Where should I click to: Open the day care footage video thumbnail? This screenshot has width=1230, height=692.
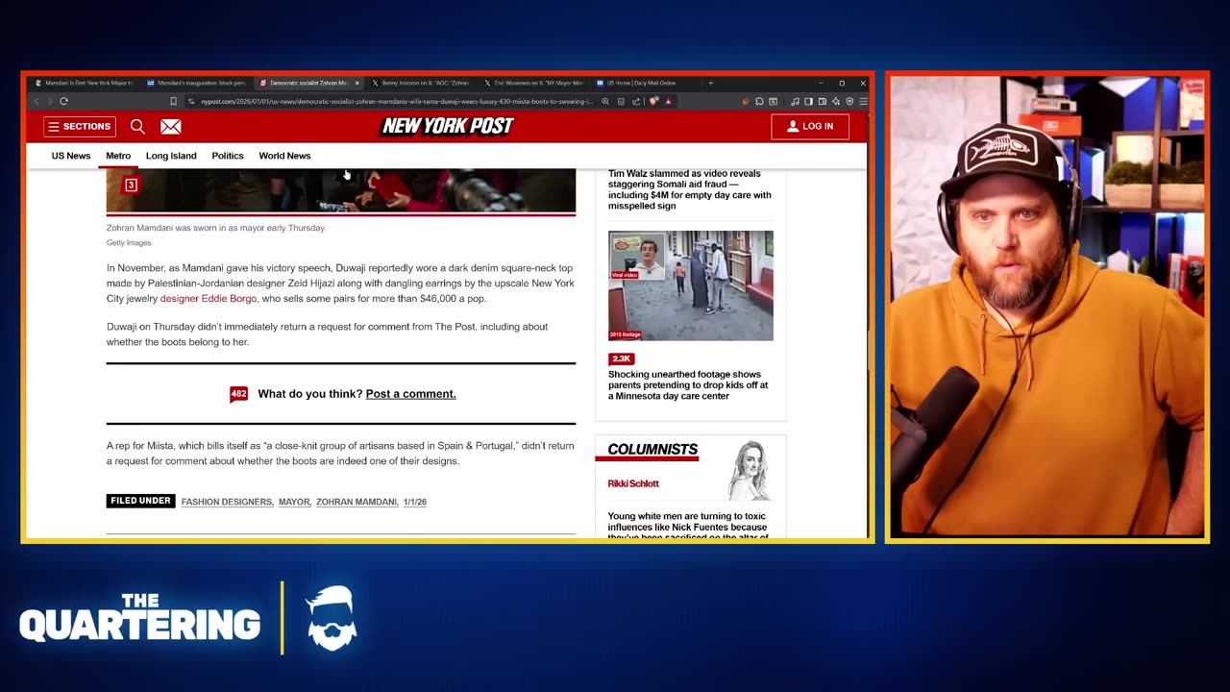tap(690, 285)
